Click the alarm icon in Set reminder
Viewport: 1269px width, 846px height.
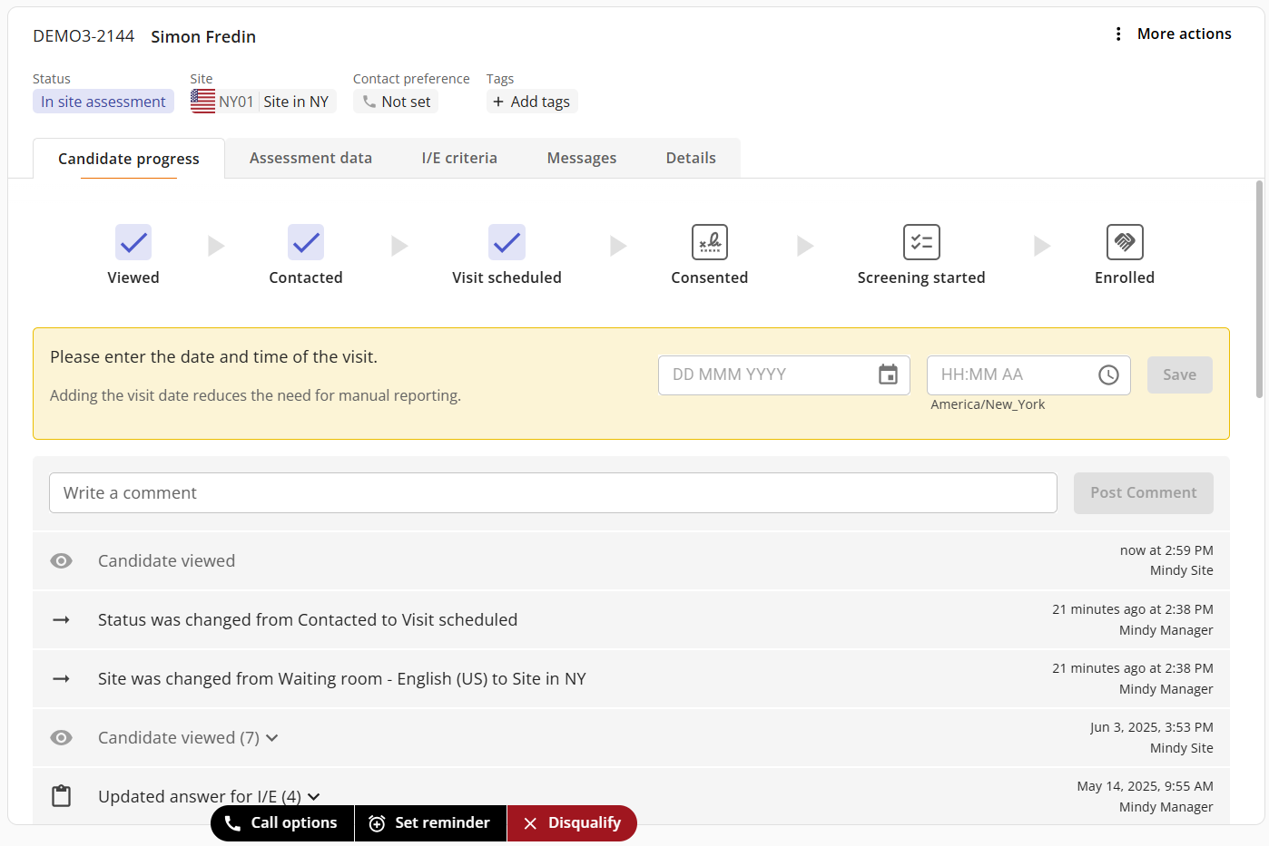(377, 823)
